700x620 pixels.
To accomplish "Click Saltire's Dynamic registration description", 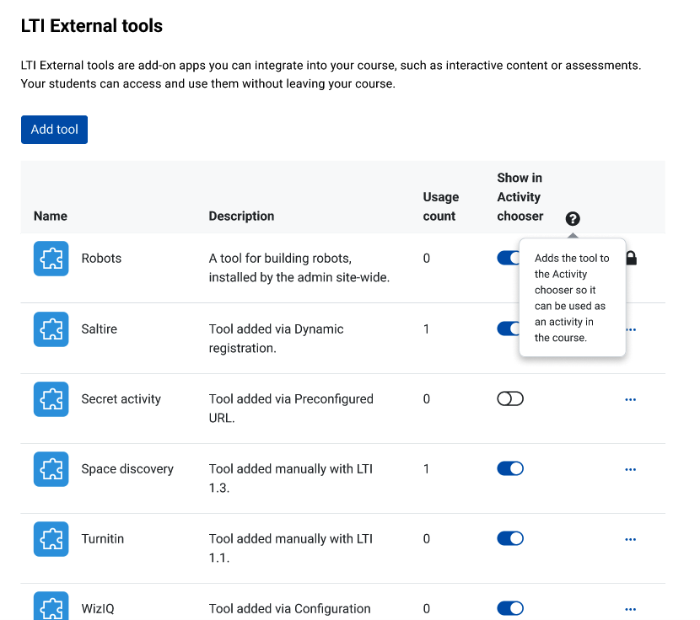I will coord(277,339).
